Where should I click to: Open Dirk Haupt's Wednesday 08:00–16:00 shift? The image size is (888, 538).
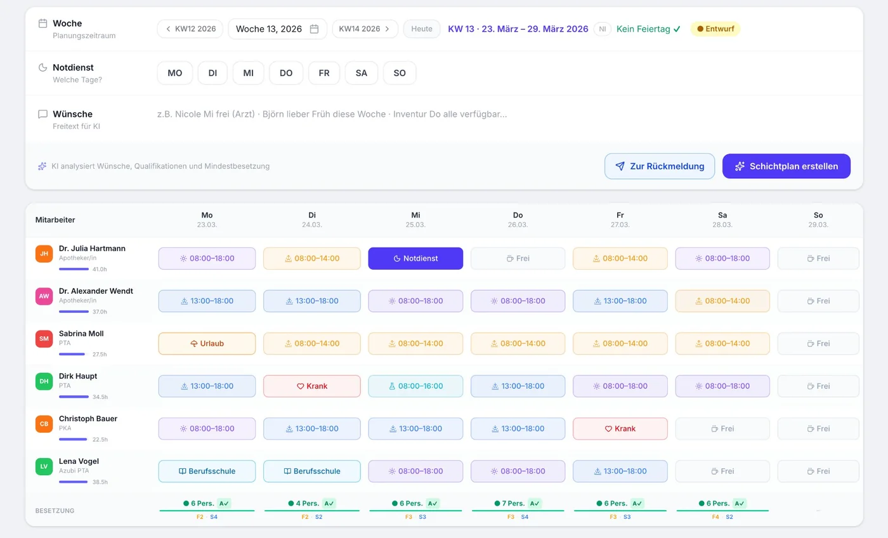pos(415,386)
